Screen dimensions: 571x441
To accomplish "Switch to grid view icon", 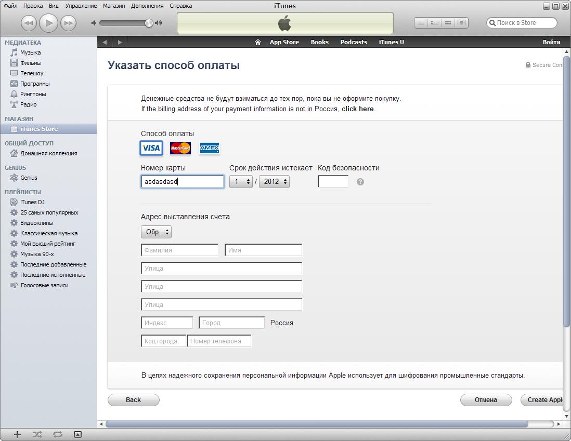I will click(x=448, y=23).
